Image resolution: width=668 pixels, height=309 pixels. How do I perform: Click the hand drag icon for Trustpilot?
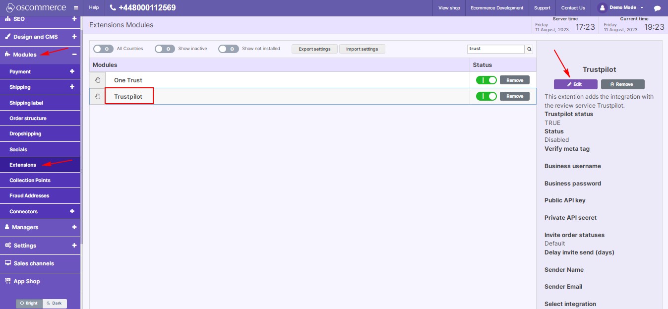[98, 96]
